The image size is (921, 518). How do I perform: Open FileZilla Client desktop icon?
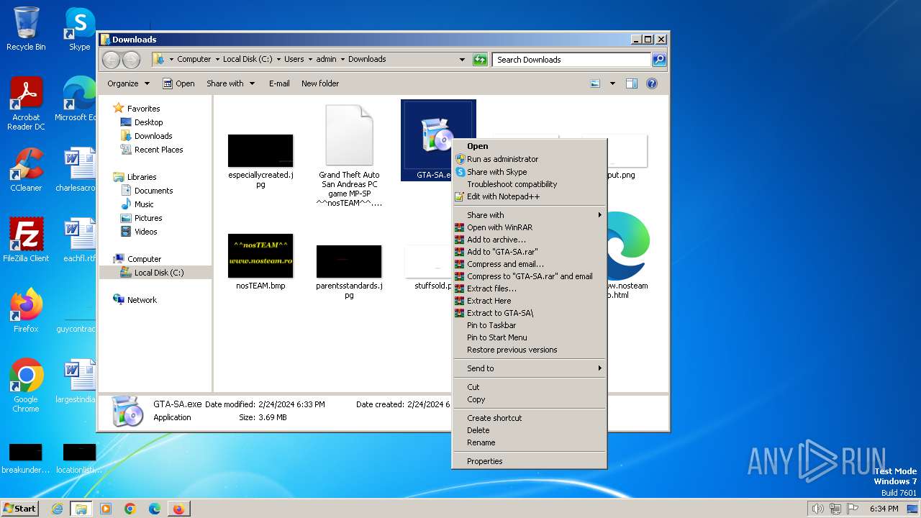pos(26,240)
